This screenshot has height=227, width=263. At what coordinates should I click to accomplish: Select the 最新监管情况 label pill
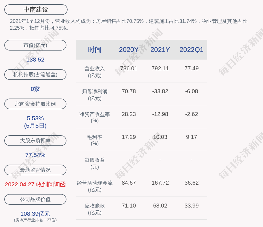pos(35,170)
